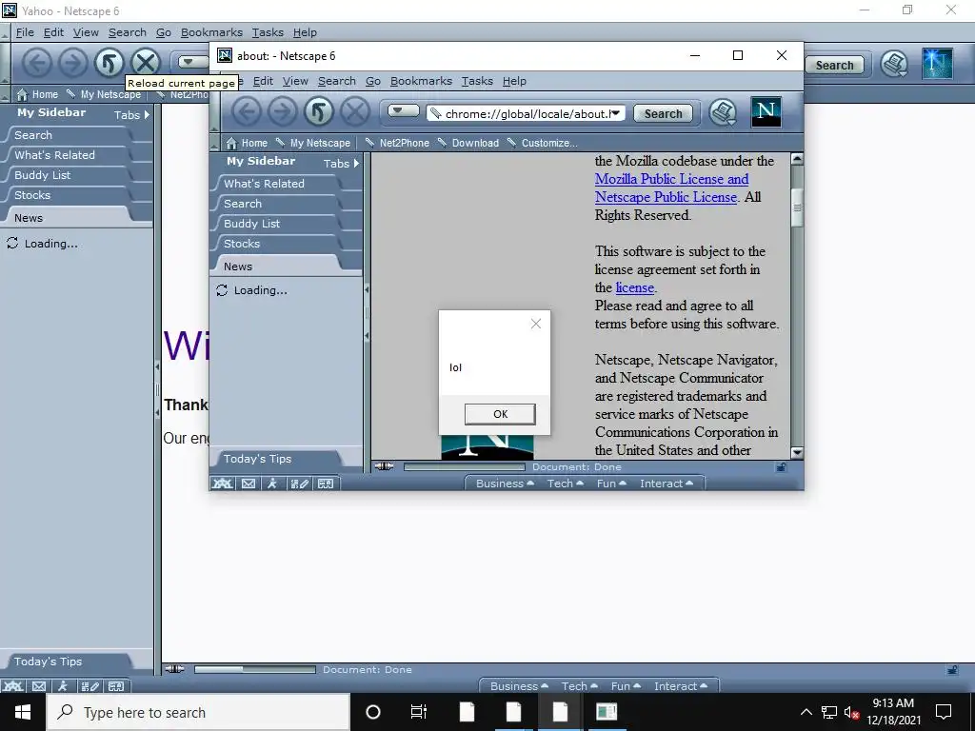Open Address Book from the Yahoo window component bar
975x731 pixels.
tap(115, 686)
